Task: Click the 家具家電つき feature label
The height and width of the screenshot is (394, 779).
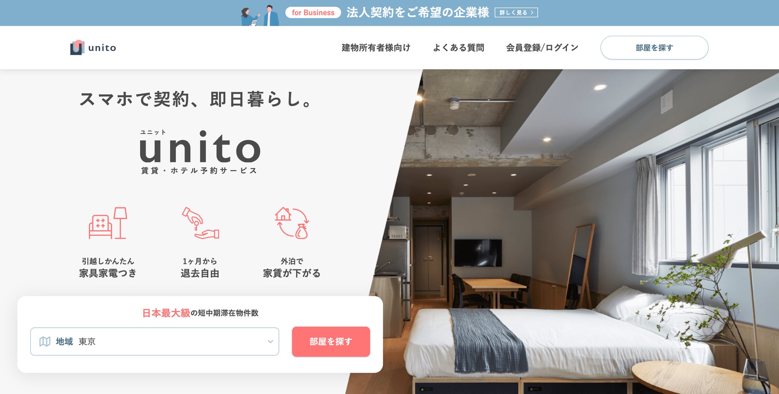Action: coord(108,273)
